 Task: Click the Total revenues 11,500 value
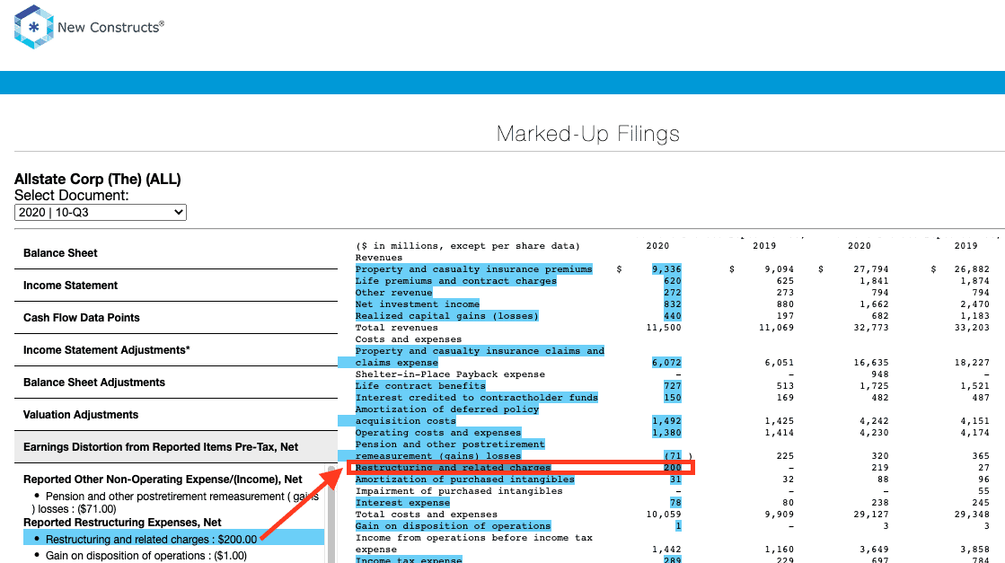(664, 328)
